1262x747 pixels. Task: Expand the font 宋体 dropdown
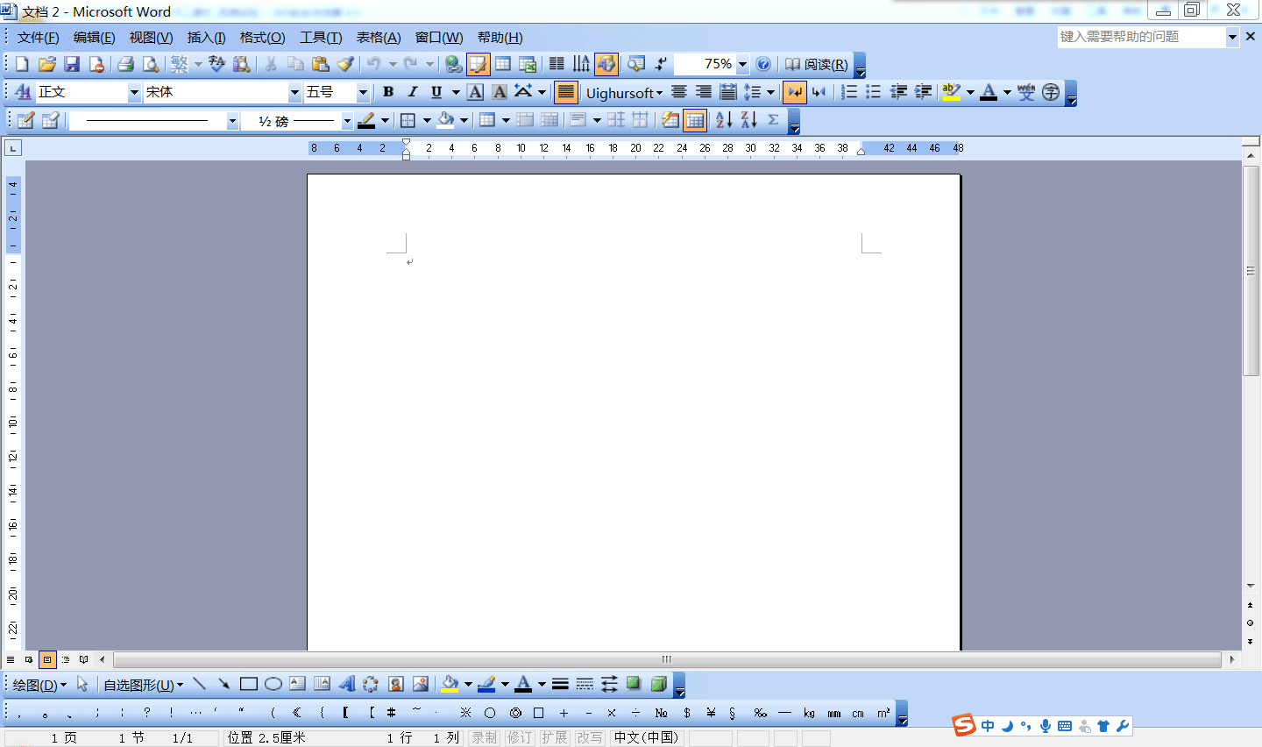click(294, 92)
